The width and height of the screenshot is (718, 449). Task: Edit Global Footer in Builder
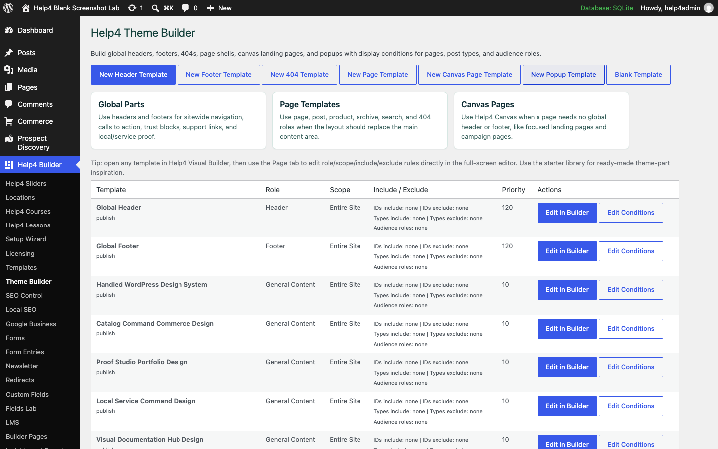point(567,251)
